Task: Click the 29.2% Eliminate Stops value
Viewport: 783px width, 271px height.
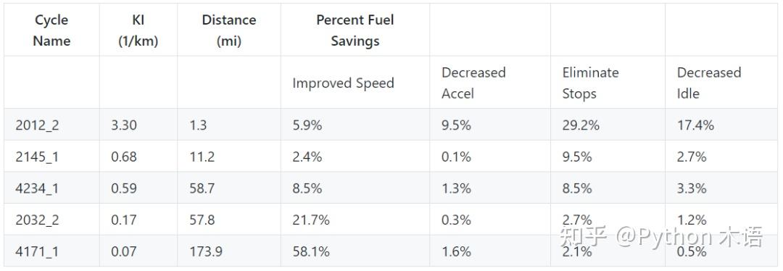Action: coord(581,125)
